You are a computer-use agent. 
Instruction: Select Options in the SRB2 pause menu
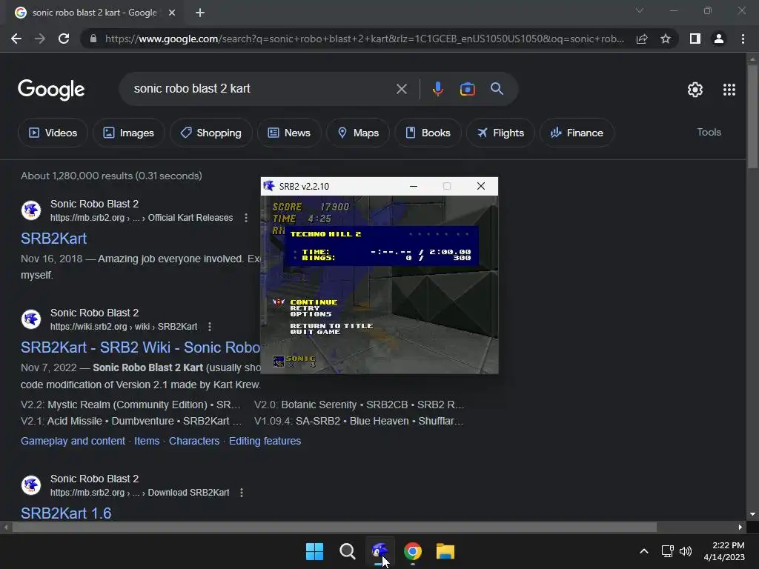311,313
